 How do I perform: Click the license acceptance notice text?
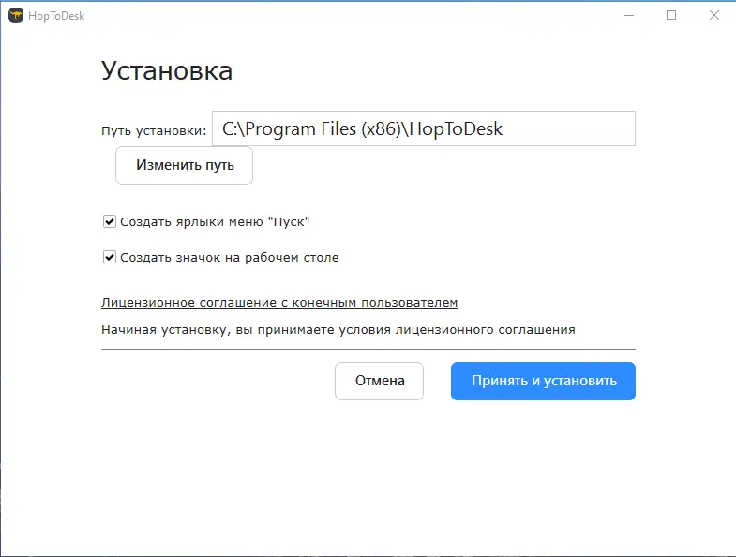click(x=338, y=329)
